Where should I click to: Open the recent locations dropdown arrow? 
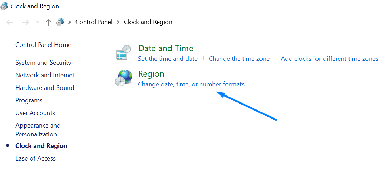pyautogui.click(x=38, y=22)
